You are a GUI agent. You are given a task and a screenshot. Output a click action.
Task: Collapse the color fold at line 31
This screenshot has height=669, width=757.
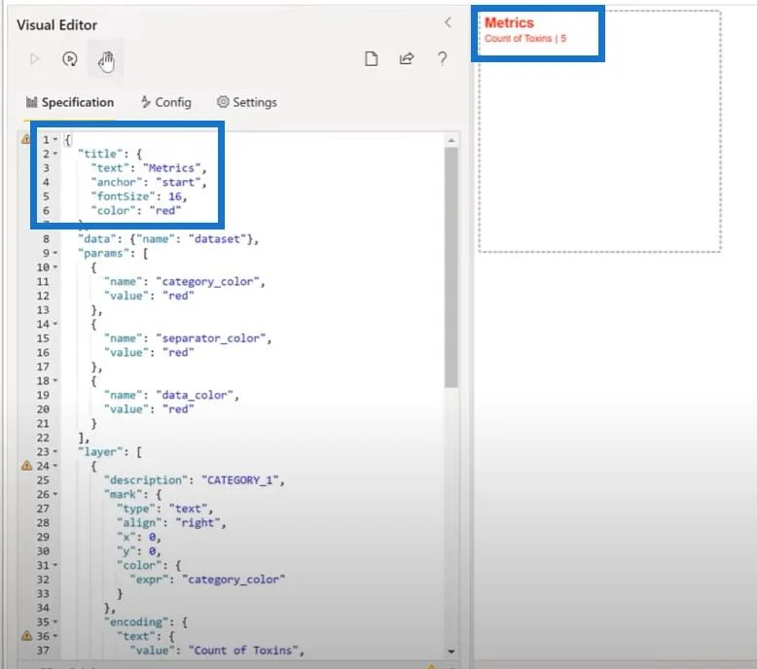coord(55,565)
